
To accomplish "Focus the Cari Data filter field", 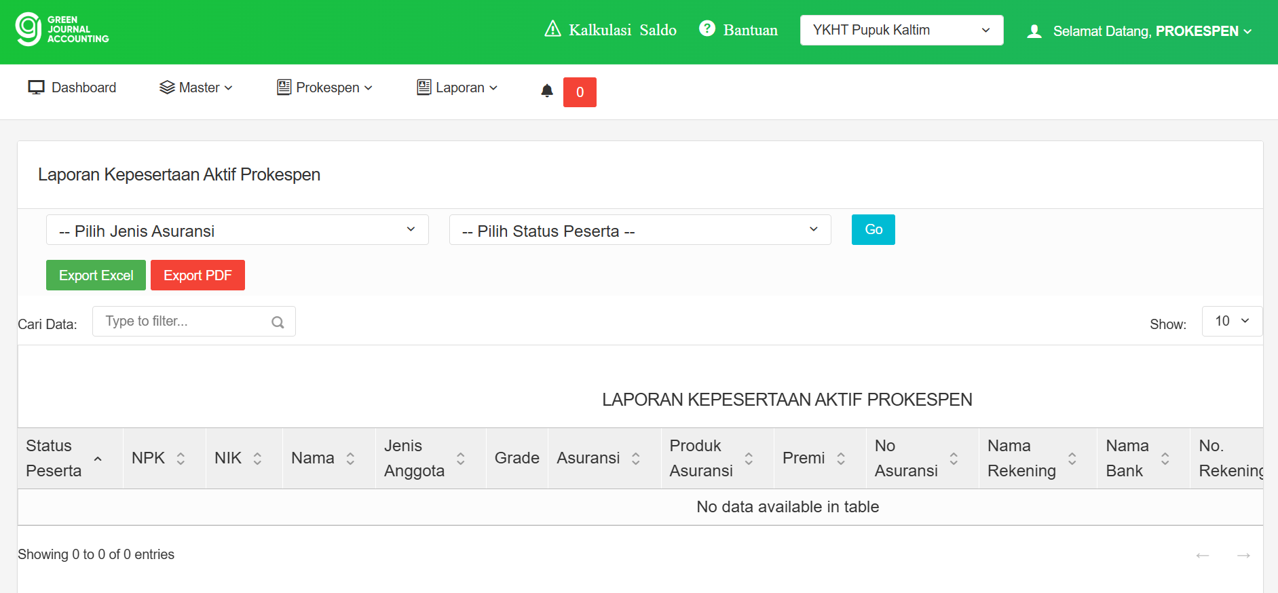I will pyautogui.click(x=194, y=321).
